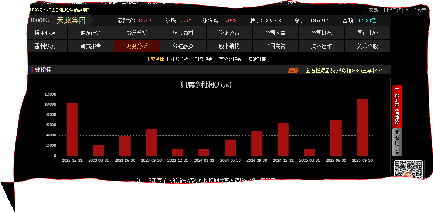Click the 主要指标 section header
The height and width of the screenshot is (213, 433).
[40, 70]
